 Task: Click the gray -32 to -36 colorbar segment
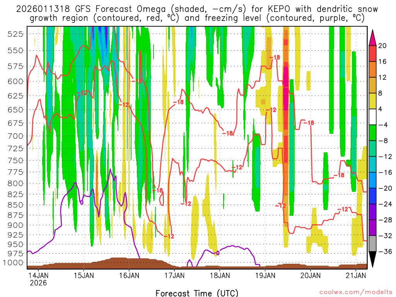[372, 244]
